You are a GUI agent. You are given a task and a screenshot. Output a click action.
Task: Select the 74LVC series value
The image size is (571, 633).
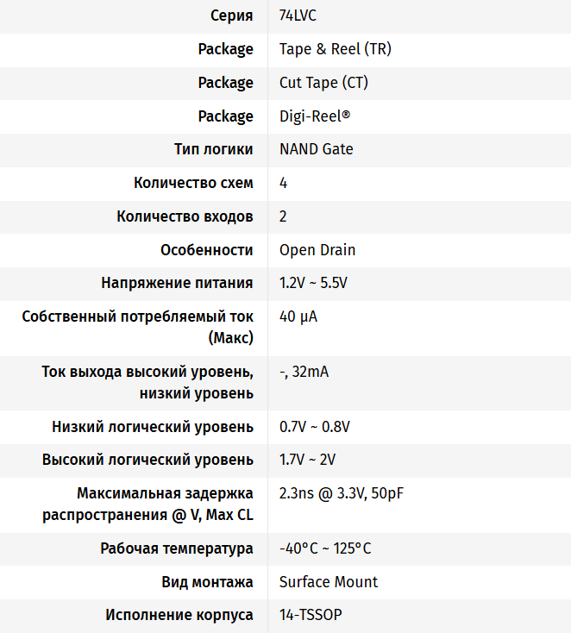pos(298,16)
